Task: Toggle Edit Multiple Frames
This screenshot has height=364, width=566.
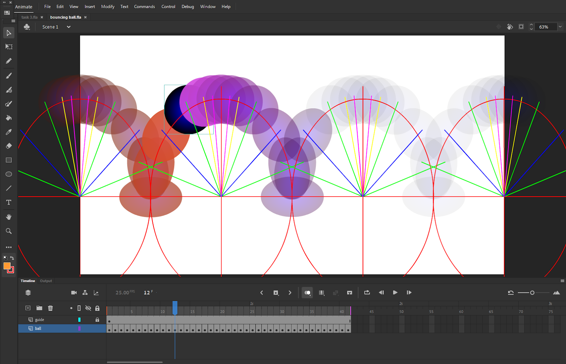Action: click(x=322, y=293)
